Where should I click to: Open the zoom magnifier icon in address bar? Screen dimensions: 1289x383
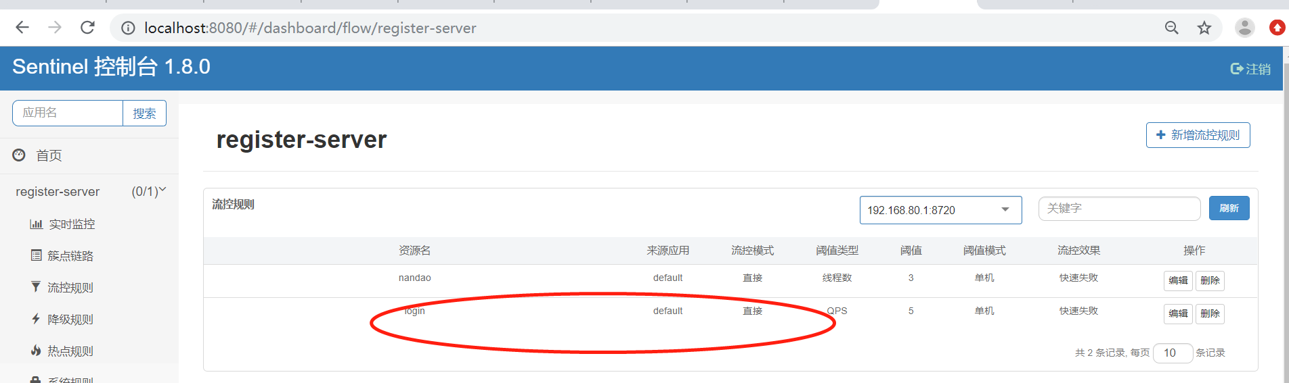1171,28
